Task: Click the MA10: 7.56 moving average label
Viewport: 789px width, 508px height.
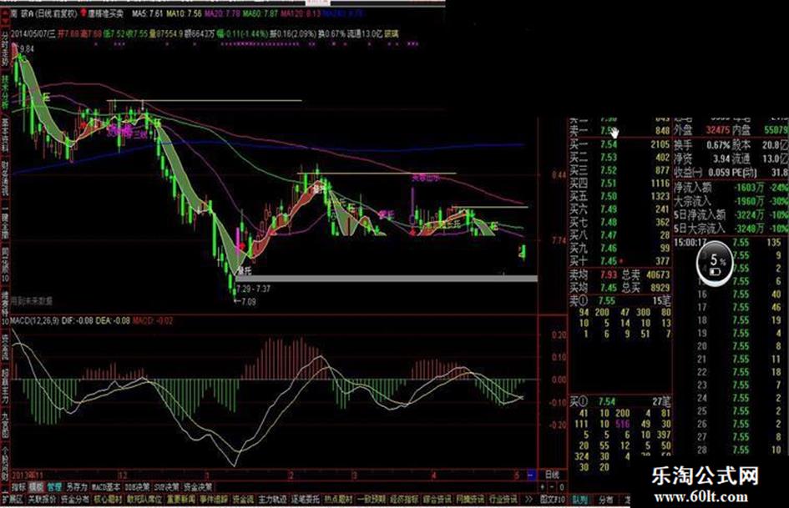Action: pos(184,13)
